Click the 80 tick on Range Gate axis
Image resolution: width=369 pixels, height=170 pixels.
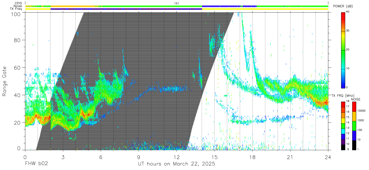(x=18, y=40)
